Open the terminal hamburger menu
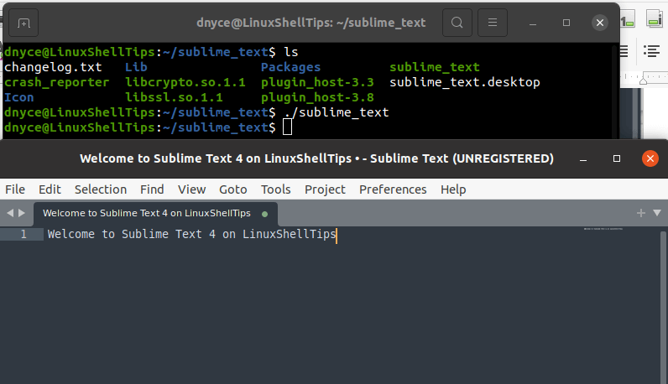This screenshot has height=384, width=668. click(493, 23)
